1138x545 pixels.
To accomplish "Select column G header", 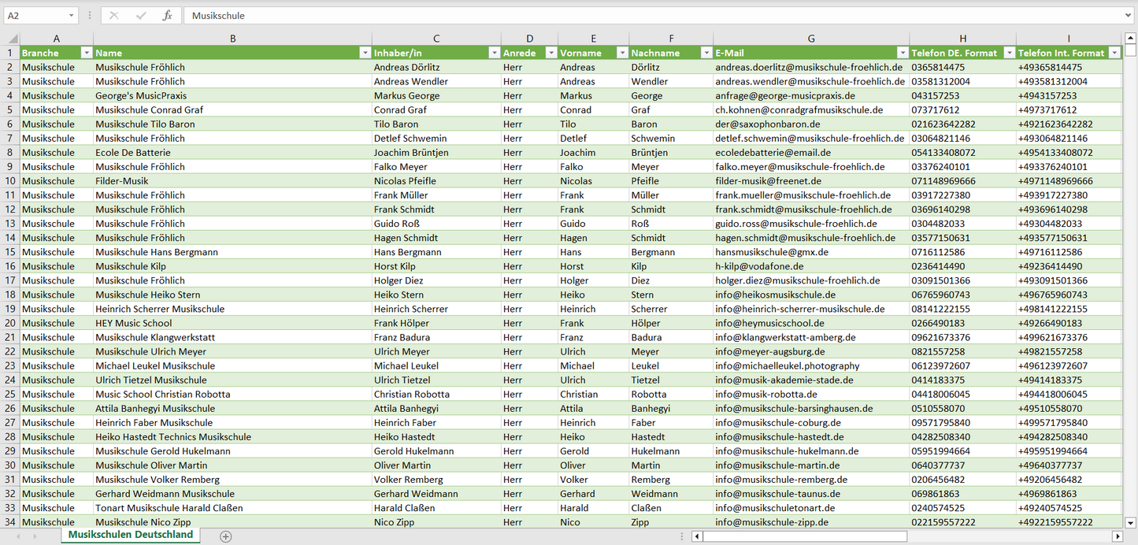I will pos(811,39).
